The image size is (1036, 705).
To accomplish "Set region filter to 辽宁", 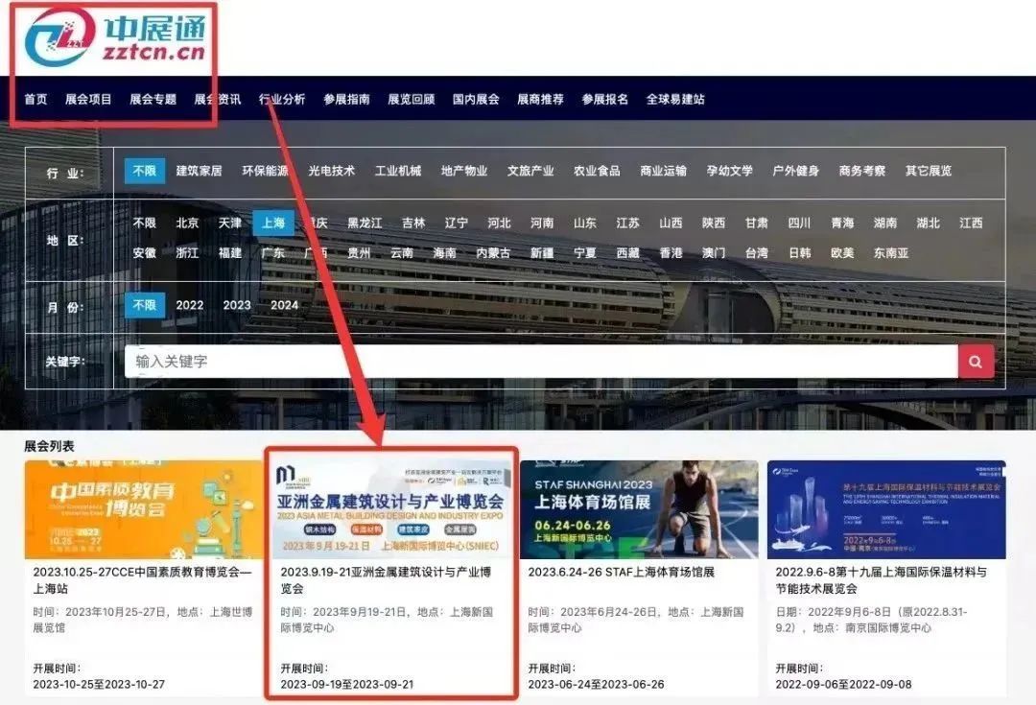I will click(x=457, y=223).
